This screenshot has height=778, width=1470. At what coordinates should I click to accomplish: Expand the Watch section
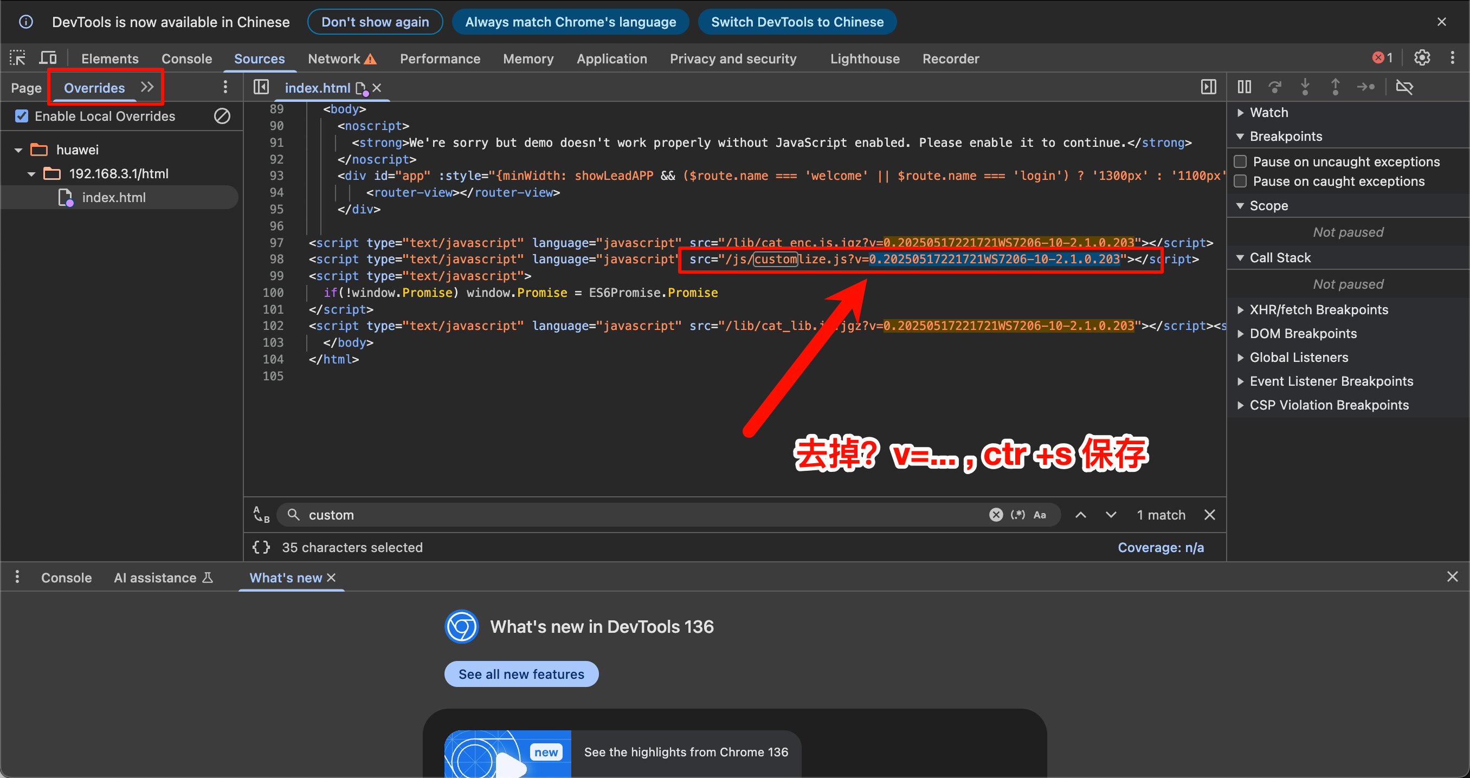point(1241,112)
